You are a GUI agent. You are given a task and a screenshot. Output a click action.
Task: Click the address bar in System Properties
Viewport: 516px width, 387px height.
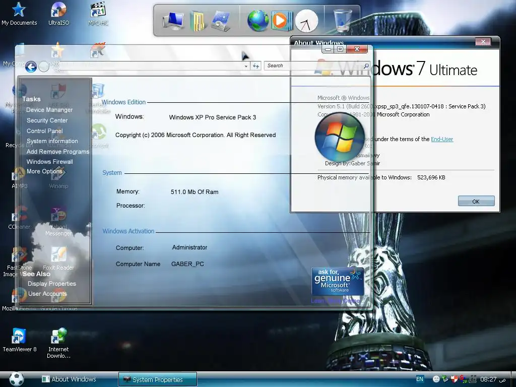(150, 66)
